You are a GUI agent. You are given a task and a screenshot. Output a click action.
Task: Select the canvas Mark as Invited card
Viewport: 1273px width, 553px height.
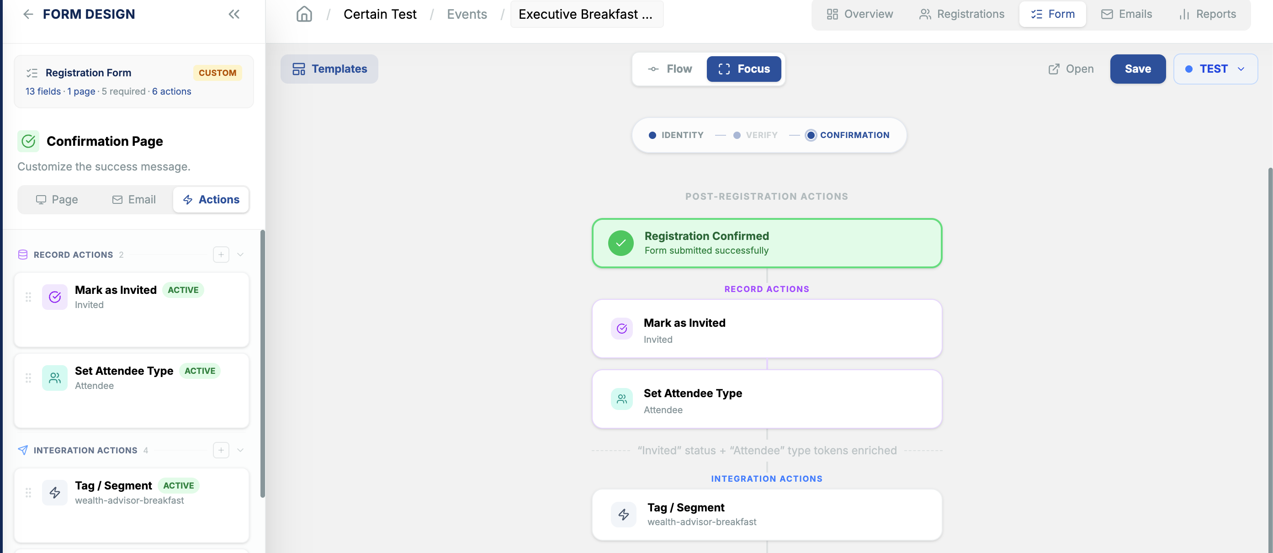point(766,329)
